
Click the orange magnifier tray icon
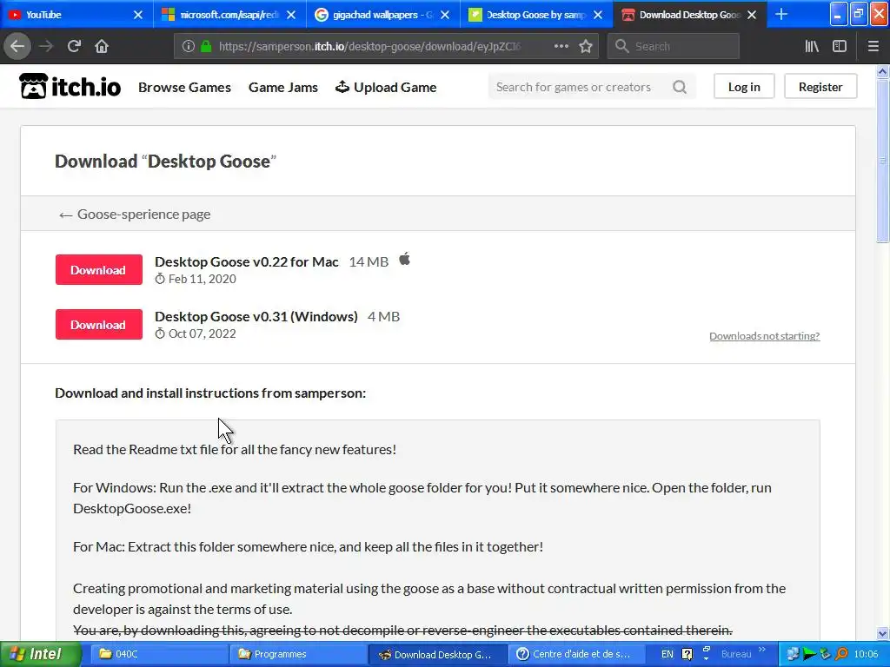point(841,654)
